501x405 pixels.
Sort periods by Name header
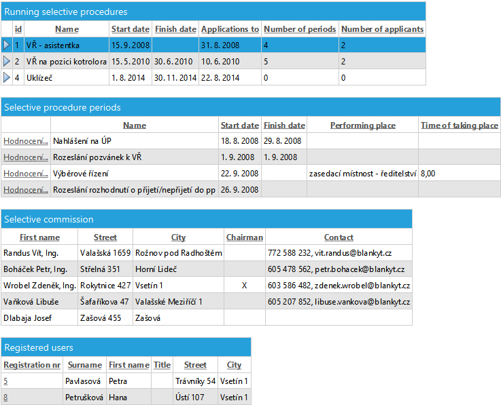coord(135,126)
